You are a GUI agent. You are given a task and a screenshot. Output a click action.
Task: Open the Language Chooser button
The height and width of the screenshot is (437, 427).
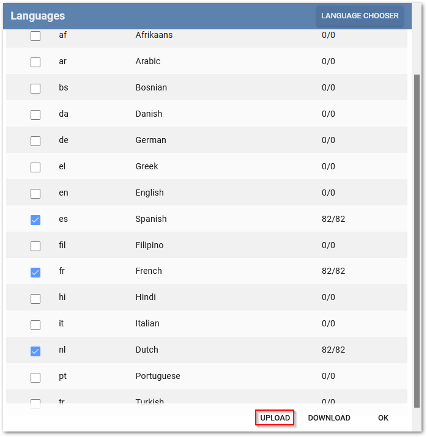click(360, 16)
